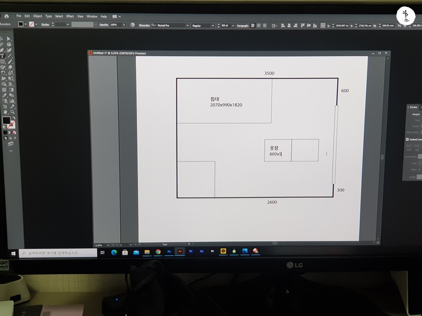Set paint mode to Gradient
This screenshot has height=316, width=422.
(10, 132)
